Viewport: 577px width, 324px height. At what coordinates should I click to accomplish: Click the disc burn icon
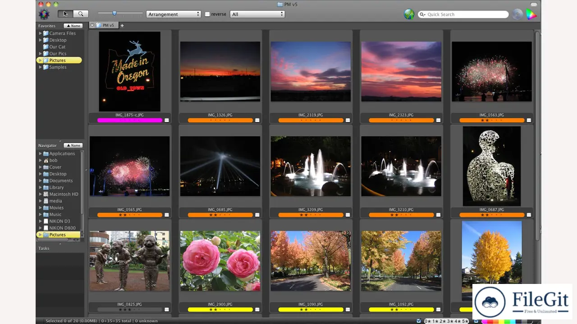pyautogui.click(x=517, y=14)
